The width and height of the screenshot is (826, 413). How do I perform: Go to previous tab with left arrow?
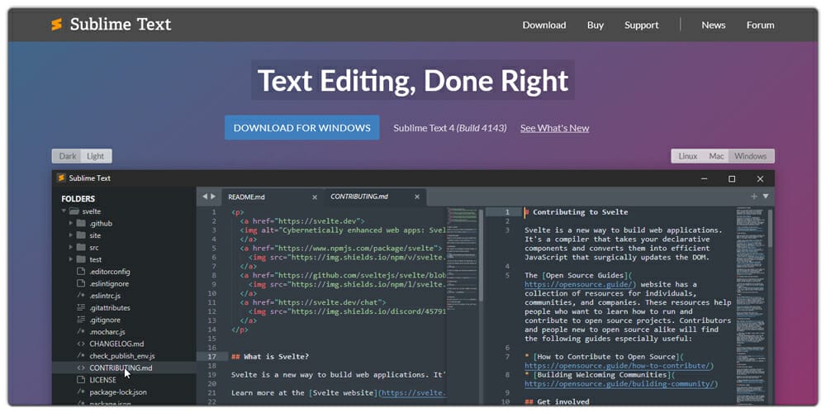click(205, 197)
